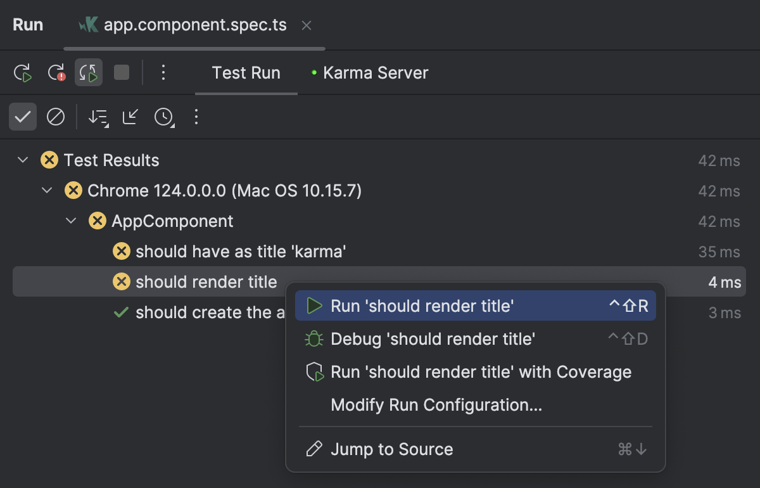Rerun only the failed tests
Viewport: 760px width, 488px height.
[56, 72]
